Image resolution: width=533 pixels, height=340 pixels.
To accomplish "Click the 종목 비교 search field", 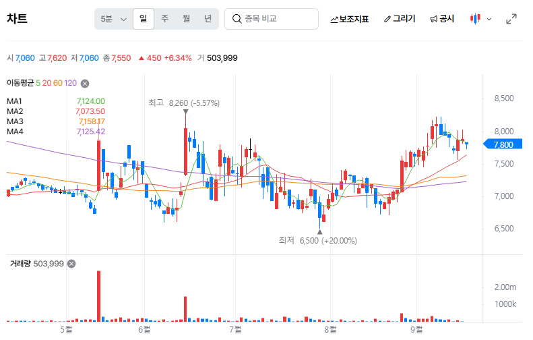I will (272, 19).
